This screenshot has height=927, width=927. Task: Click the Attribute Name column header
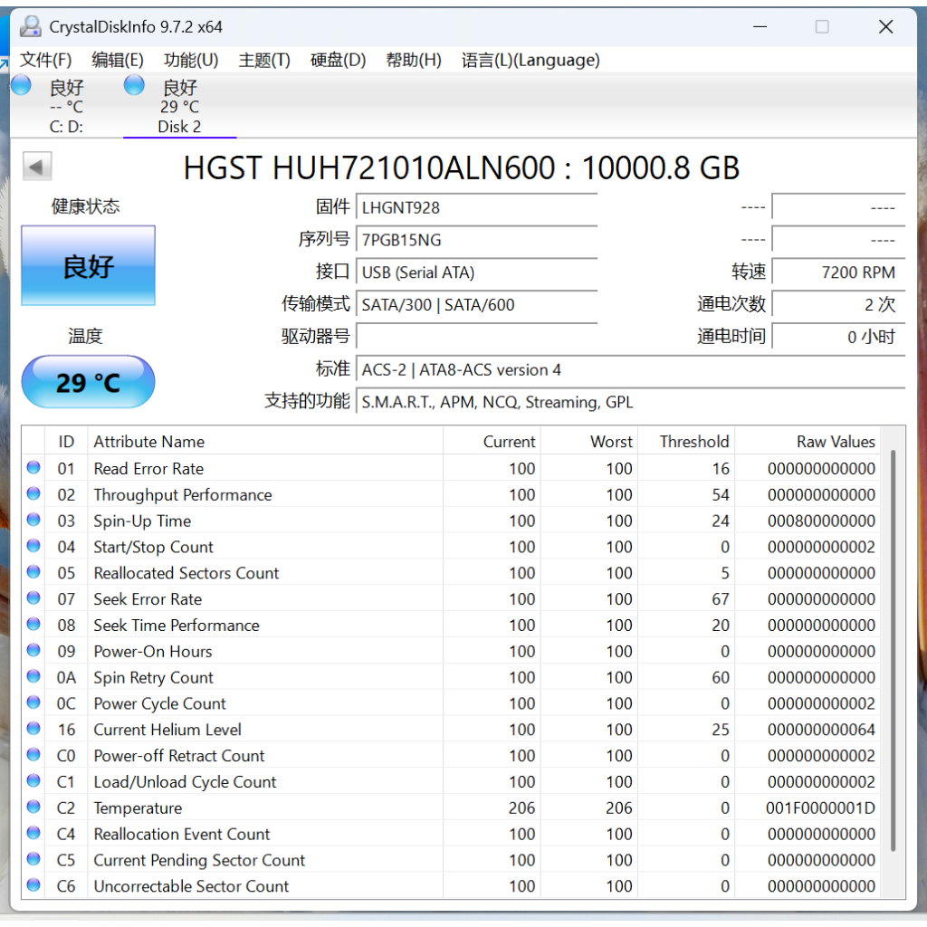265,442
